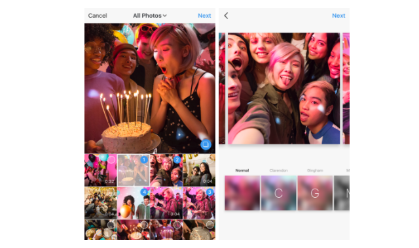
Task: Tap the Gingham filter label
Action: click(x=315, y=170)
